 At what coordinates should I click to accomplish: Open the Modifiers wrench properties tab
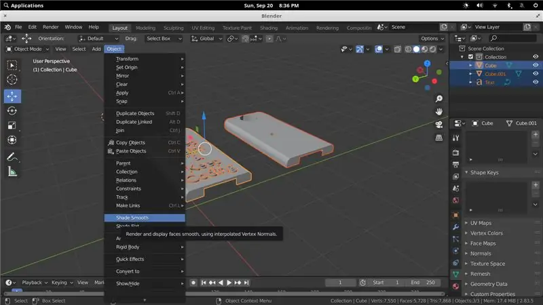(x=455, y=227)
